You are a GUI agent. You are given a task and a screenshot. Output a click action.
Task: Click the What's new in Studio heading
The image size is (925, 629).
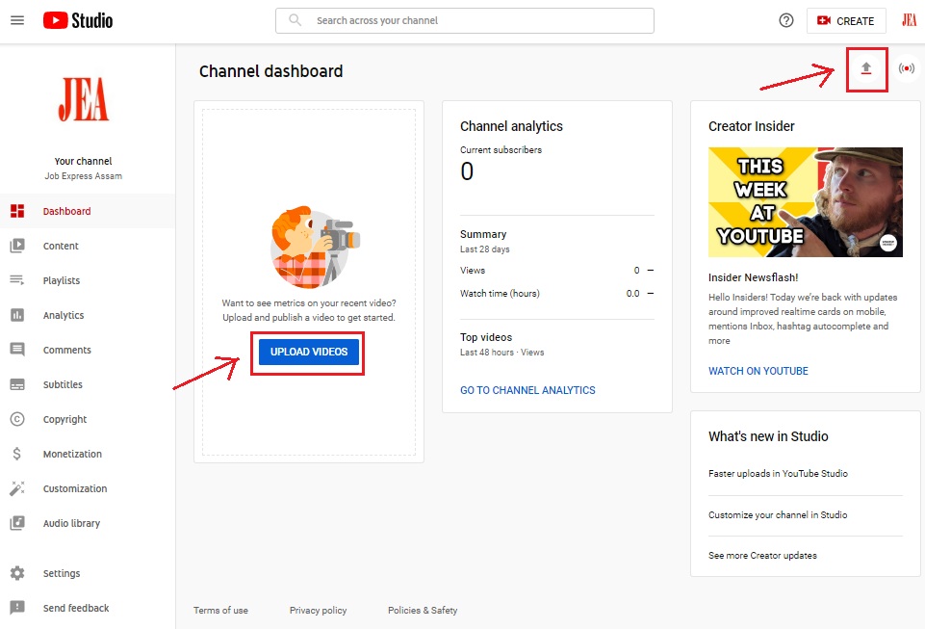(768, 436)
